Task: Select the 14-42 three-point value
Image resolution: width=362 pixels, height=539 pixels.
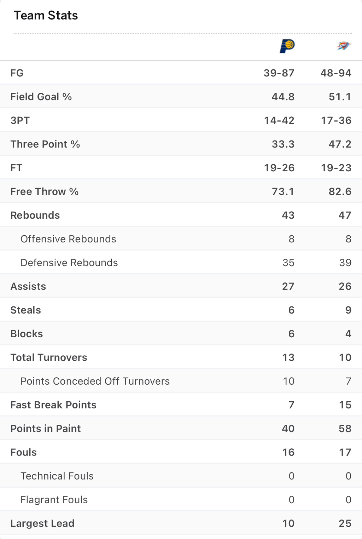Action: (279, 120)
